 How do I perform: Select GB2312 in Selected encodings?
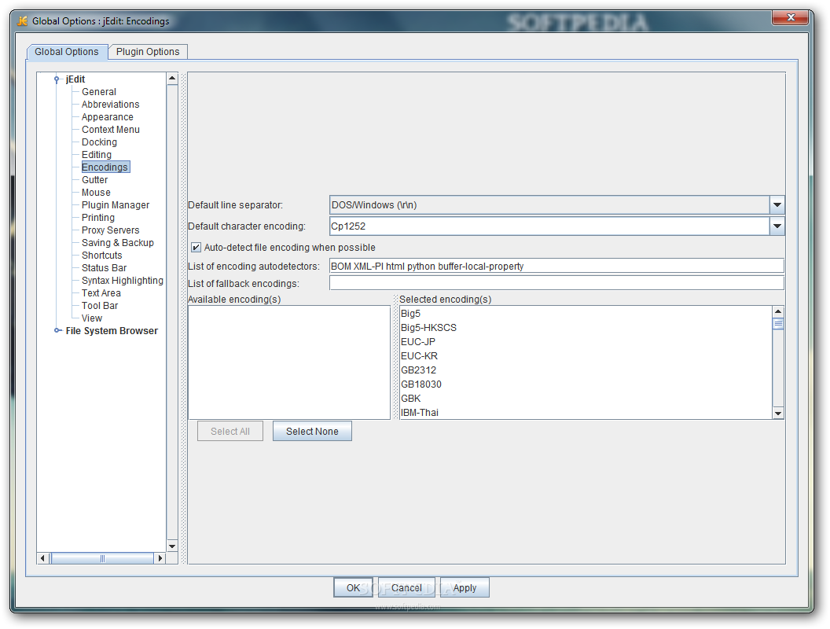(586, 370)
